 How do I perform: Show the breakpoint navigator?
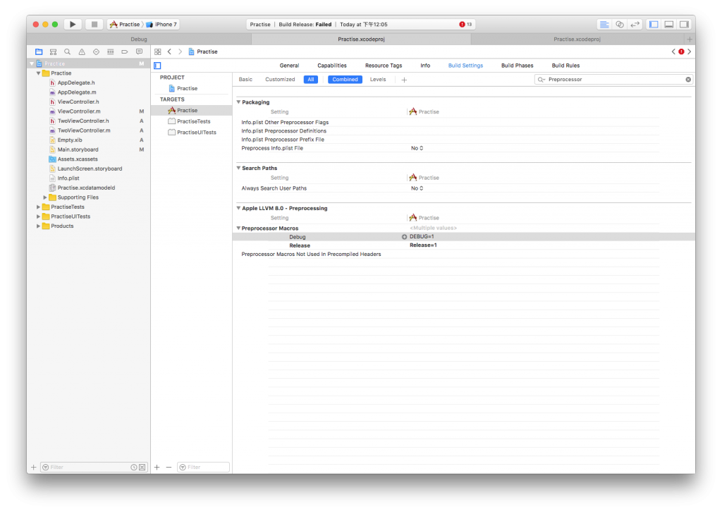click(124, 52)
